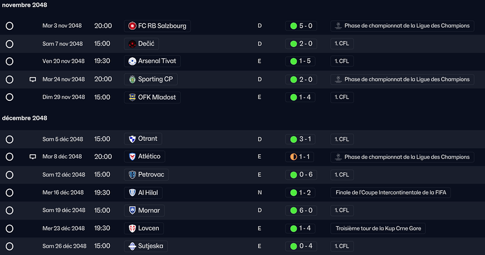Open the Mornar team button
485x255 pixels.
coord(144,210)
